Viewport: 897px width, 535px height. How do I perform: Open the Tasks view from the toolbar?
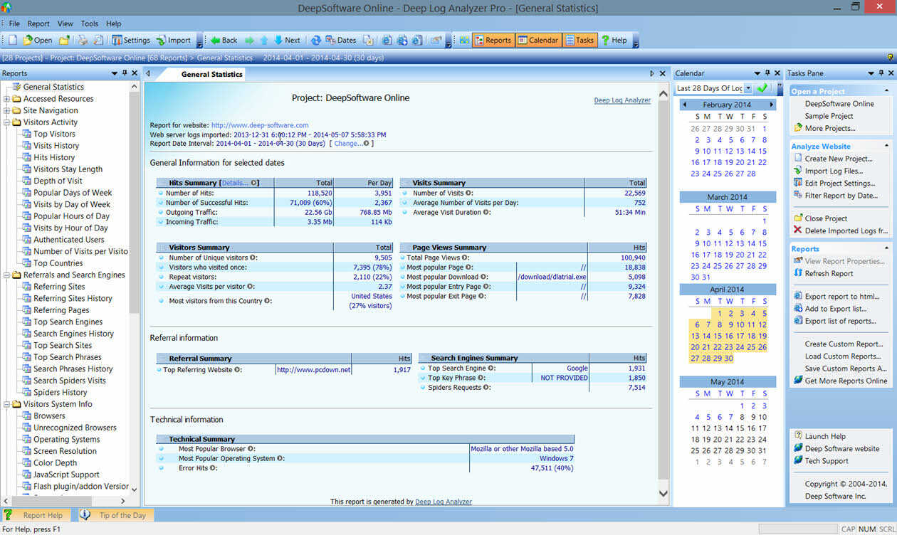pos(580,40)
